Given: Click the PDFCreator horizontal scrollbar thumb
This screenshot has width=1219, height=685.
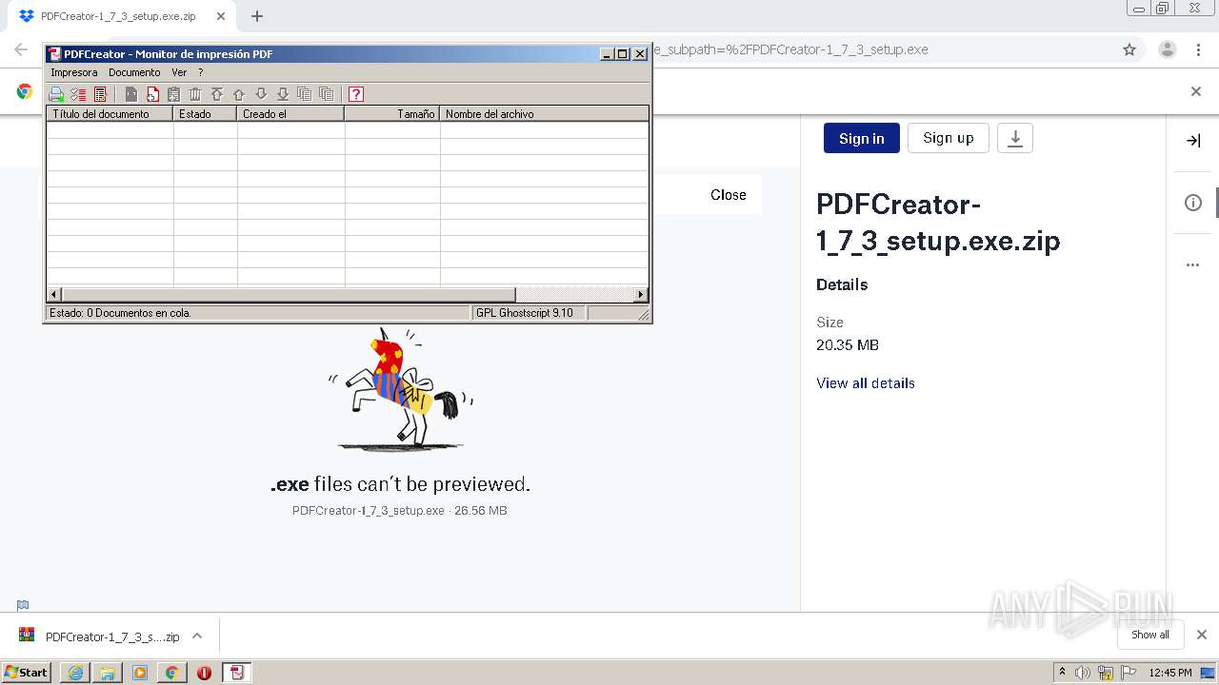Looking at the screenshot, I should point(289,295).
